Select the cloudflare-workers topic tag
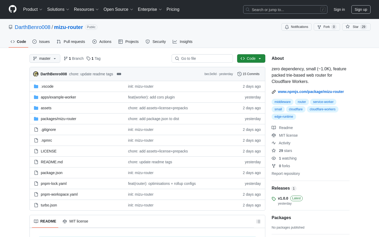This screenshot has height=237, width=379. tap(322, 109)
